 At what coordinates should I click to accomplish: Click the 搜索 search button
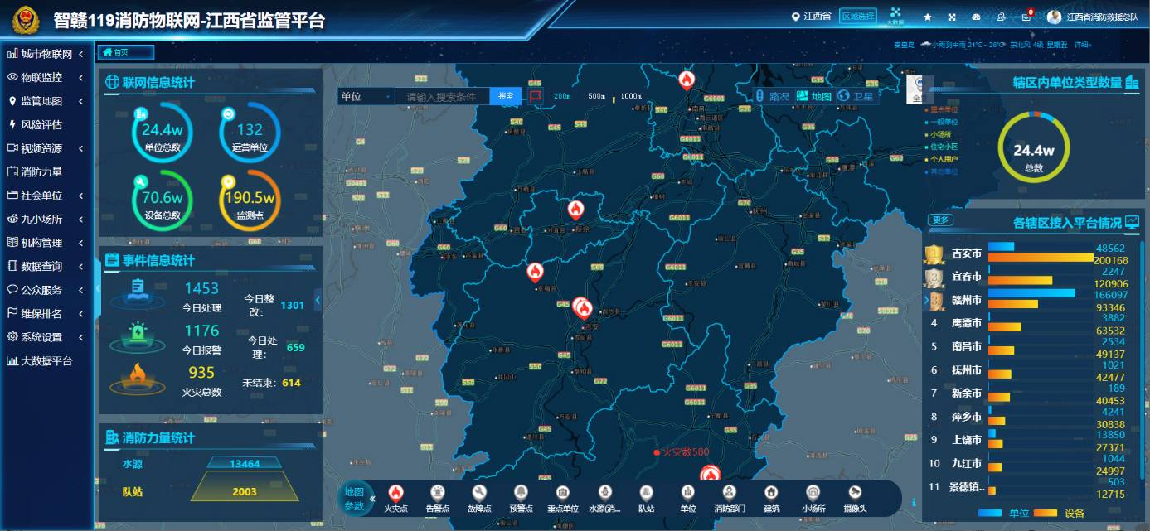click(506, 96)
